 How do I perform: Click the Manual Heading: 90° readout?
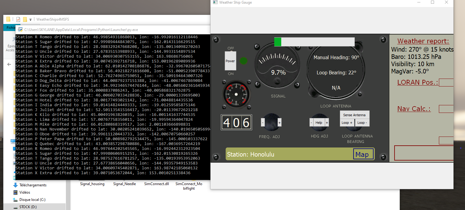pos(336,57)
